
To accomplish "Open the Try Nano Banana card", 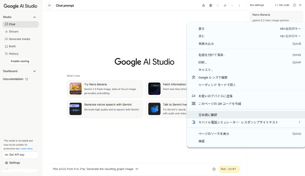I will [105, 89].
